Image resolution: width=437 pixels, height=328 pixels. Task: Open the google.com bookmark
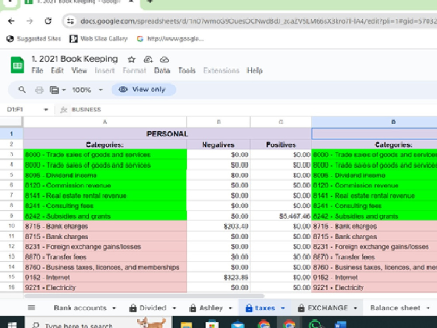coord(170,39)
